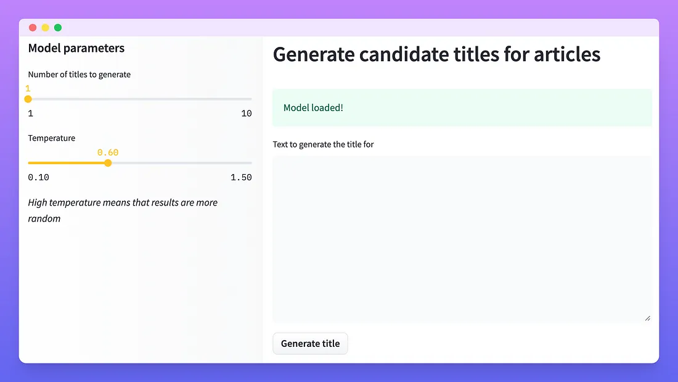Click the text area resize grip
This screenshot has height=382, width=678.
coord(647,318)
